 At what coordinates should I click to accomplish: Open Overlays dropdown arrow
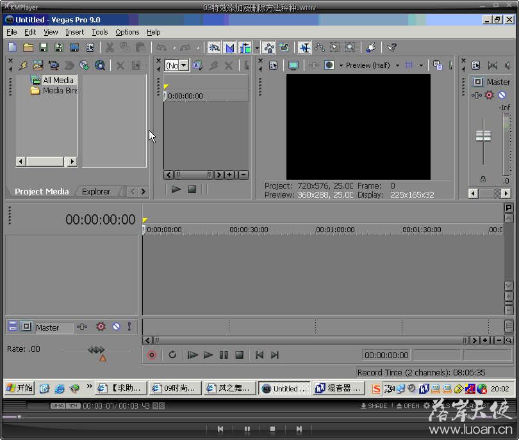[x=421, y=65]
